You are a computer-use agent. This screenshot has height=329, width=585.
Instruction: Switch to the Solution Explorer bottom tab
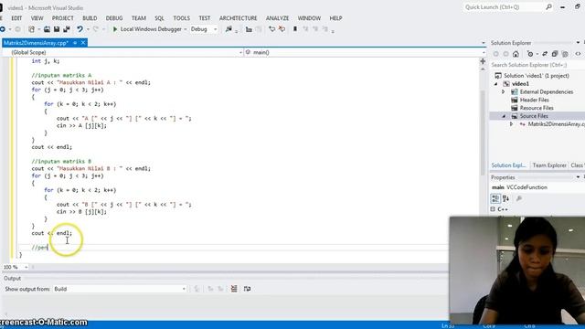pyautogui.click(x=508, y=165)
